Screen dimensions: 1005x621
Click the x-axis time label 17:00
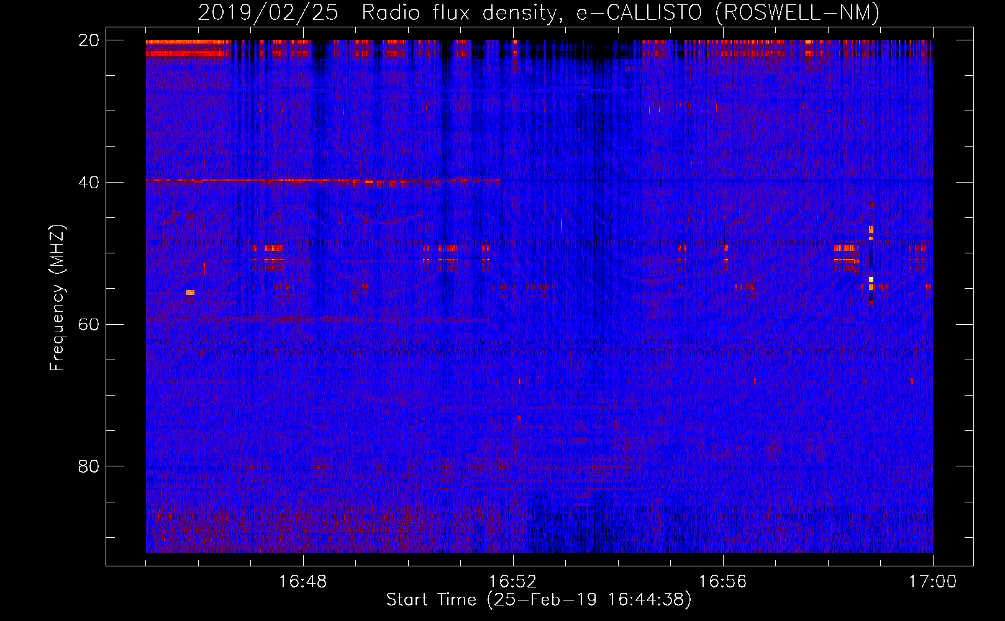[933, 582]
